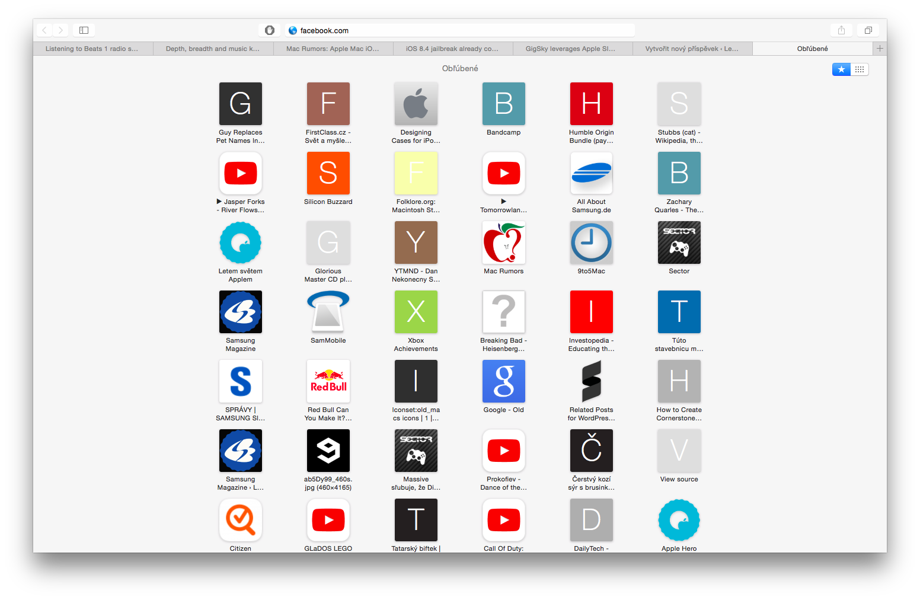Click the facebook.com address field
The height and width of the screenshot is (600, 920).
pos(459,30)
